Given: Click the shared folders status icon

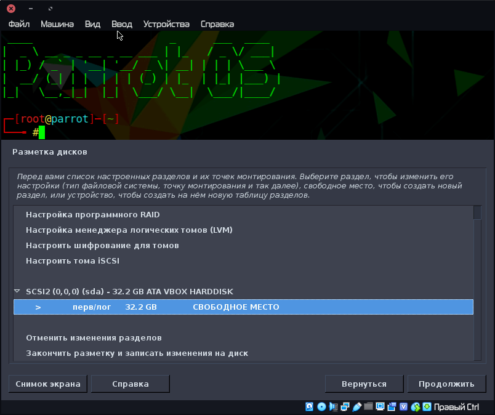Looking at the screenshot, I should pos(368,406).
